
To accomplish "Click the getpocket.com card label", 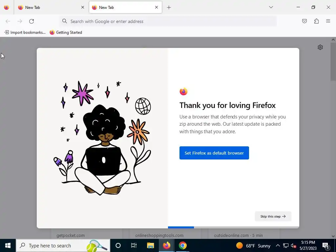I will tap(71, 236).
